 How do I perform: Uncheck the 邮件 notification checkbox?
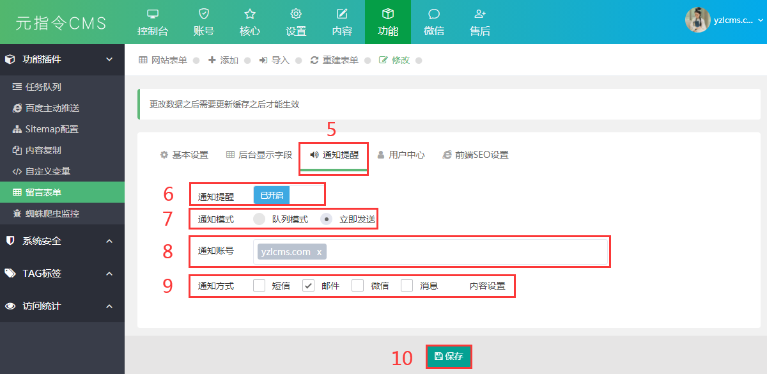click(308, 286)
